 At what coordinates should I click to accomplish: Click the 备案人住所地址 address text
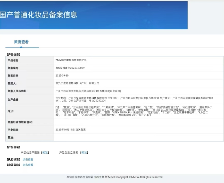pyautogui.click(x=88, y=91)
